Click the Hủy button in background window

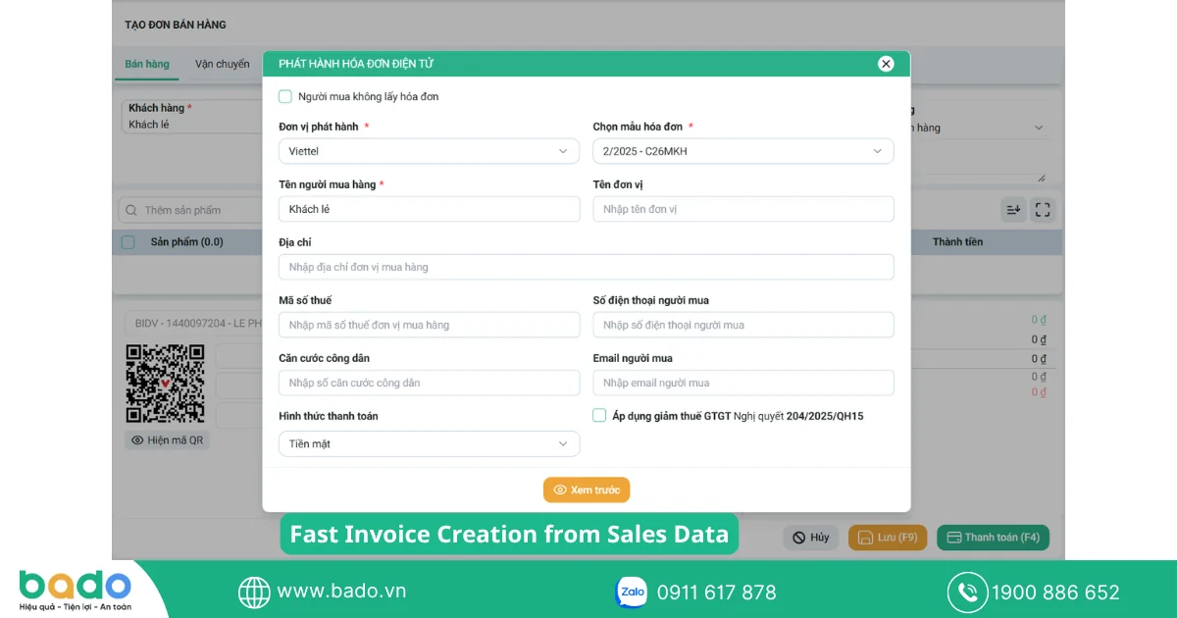click(x=811, y=538)
